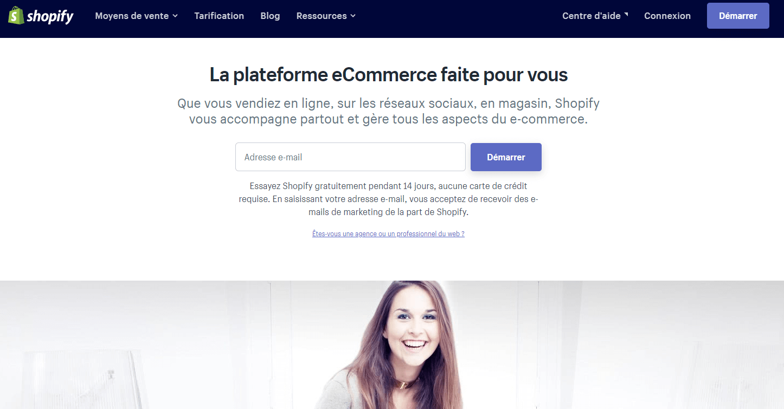Click the shopify wordmark in header
Viewport: 784px width, 409px height.
click(50, 17)
